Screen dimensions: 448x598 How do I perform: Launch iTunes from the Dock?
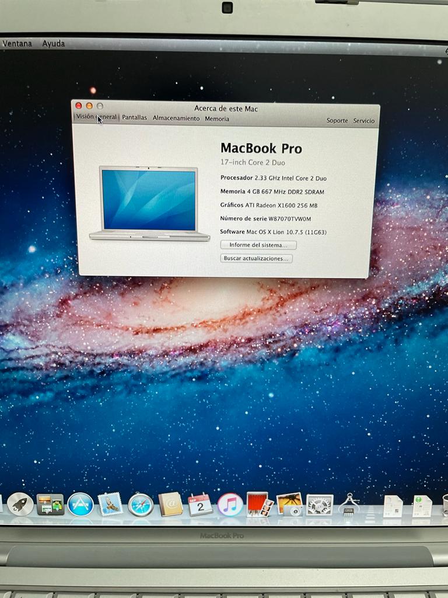pos(230,505)
